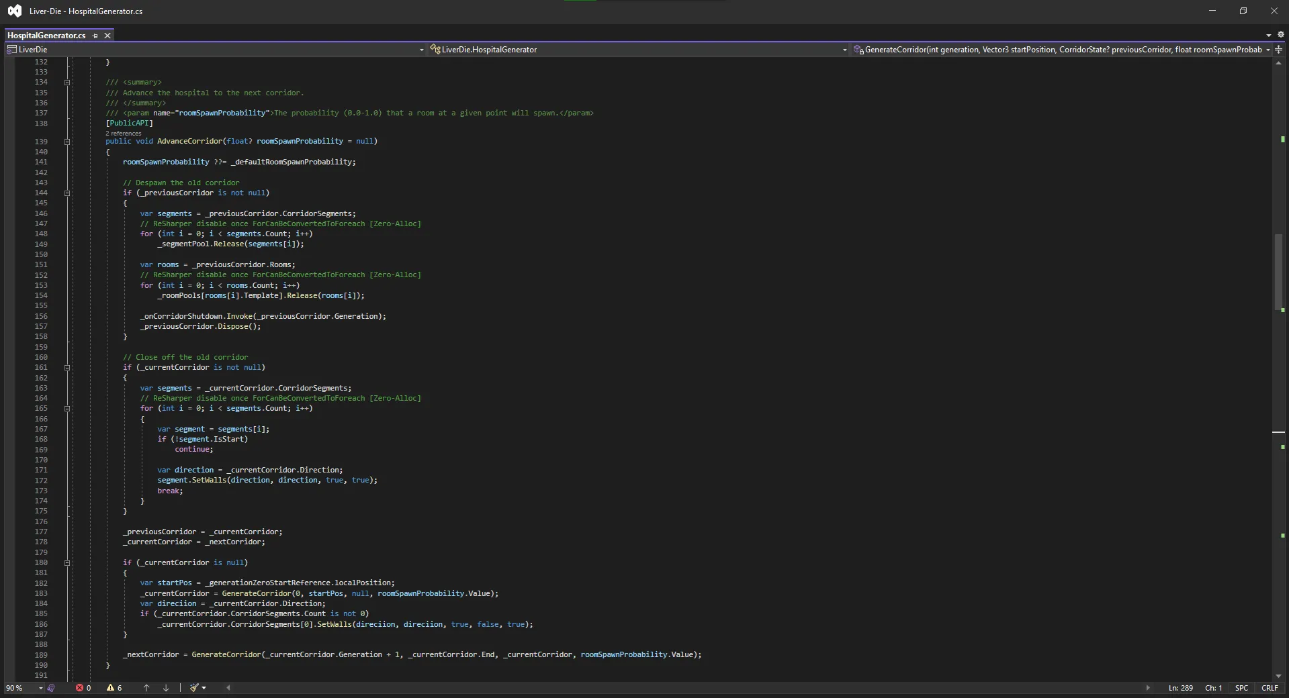
Task: Click horizontal scrollbar right arrow
Action: [x=1147, y=688]
